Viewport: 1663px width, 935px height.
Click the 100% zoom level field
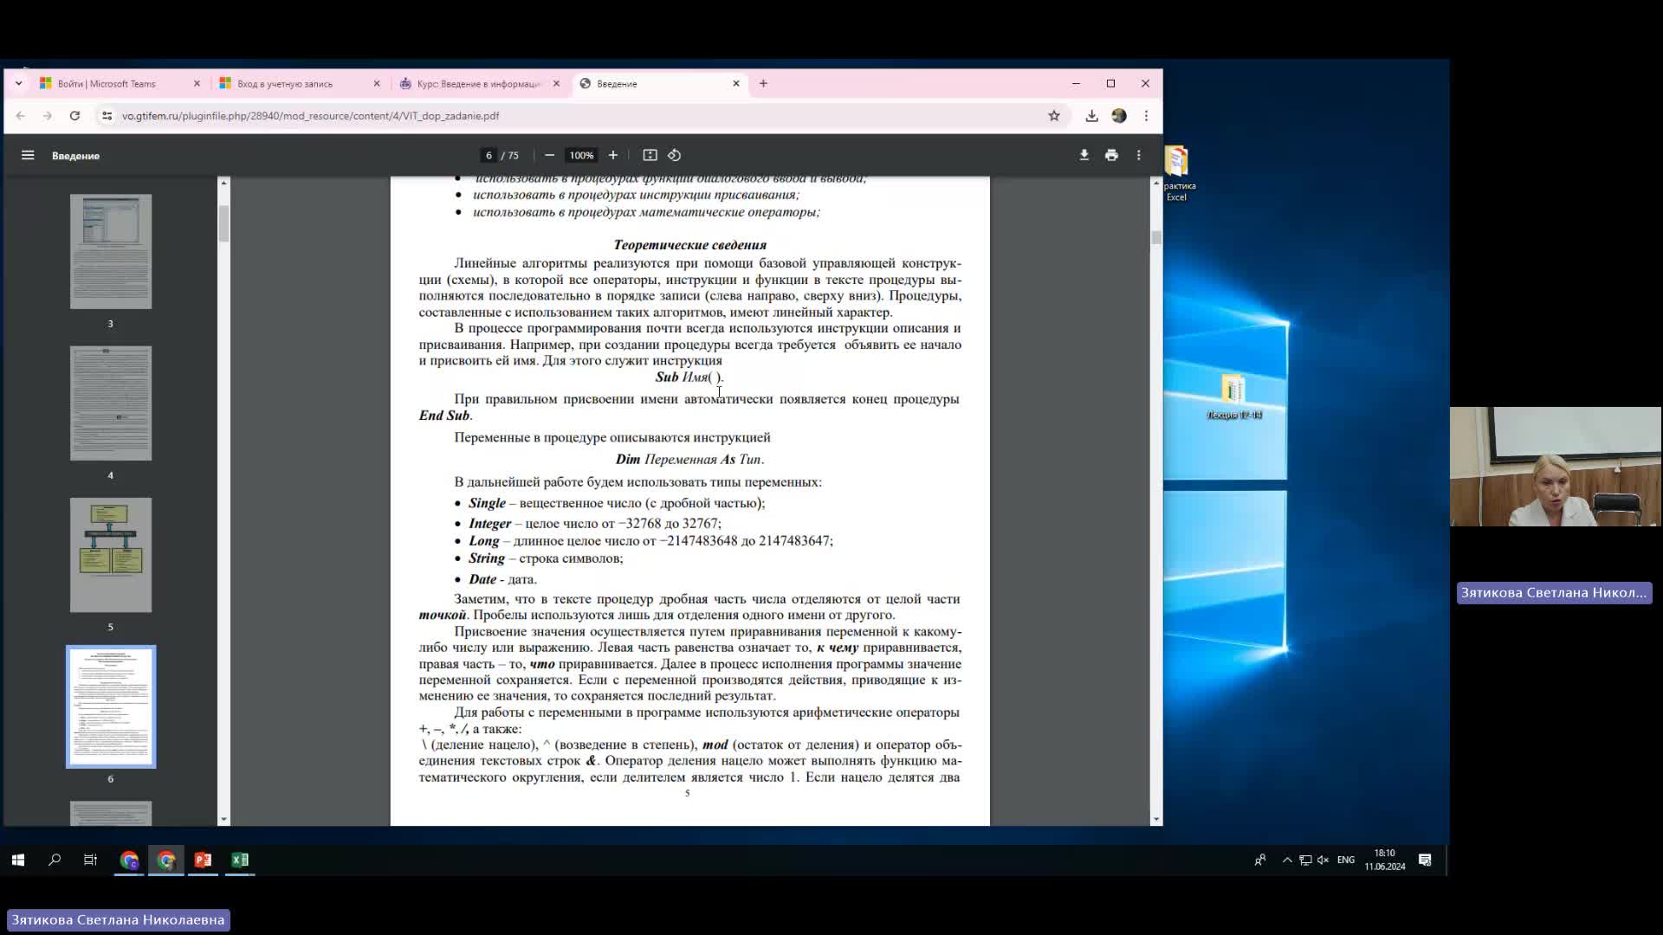581,155
